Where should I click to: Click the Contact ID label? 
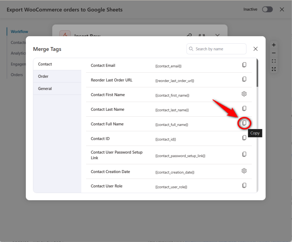click(x=100, y=139)
